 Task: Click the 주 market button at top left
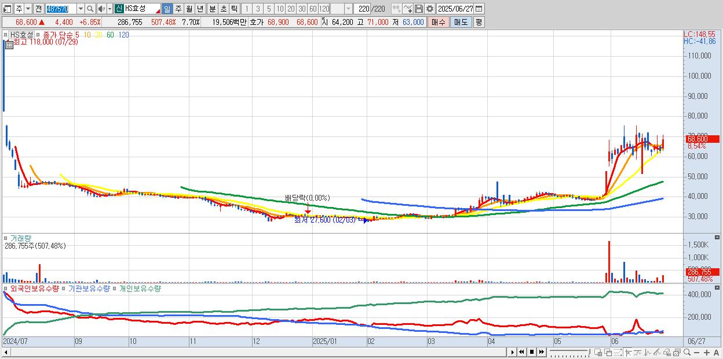point(19,9)
